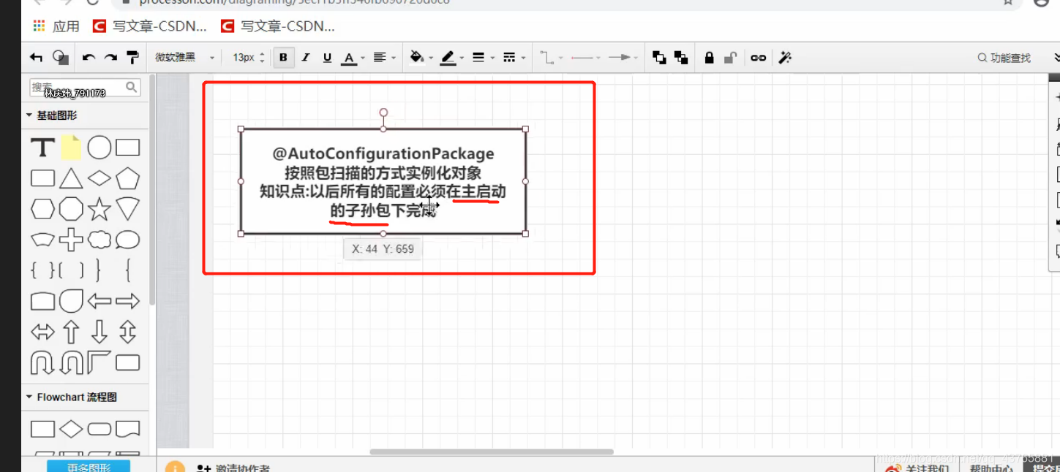The height and width of the screenshot is (472, 1060).
Task: Pick the vertical double-headed arrow shape
Action: coord(127,332)
